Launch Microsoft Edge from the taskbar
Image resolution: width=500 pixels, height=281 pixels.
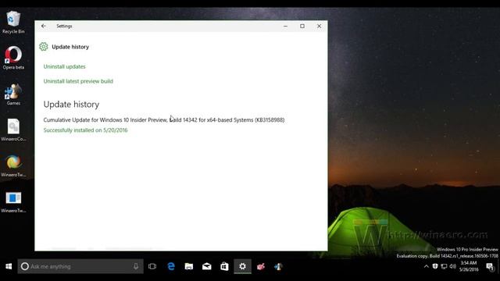(x=171, y=266)
